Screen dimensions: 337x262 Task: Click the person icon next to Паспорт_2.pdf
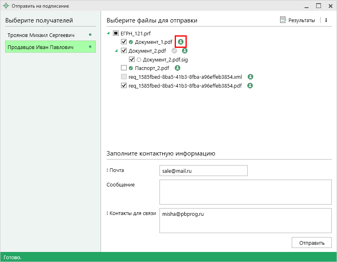178,68
